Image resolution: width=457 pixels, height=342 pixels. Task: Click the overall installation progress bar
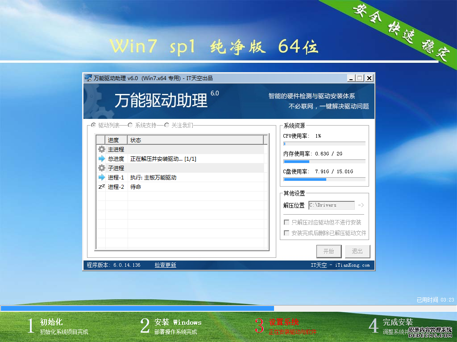tap(228, 308)
